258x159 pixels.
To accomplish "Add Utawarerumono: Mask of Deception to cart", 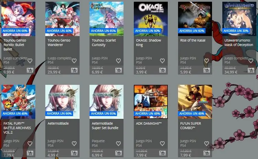I will pos(251,70).
